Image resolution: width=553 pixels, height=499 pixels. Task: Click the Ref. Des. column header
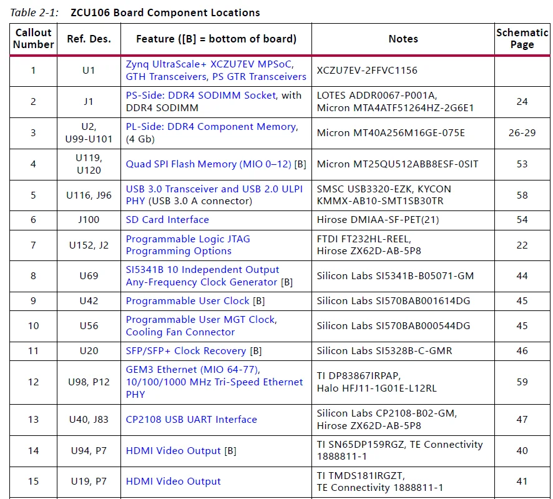coord(89,39)
